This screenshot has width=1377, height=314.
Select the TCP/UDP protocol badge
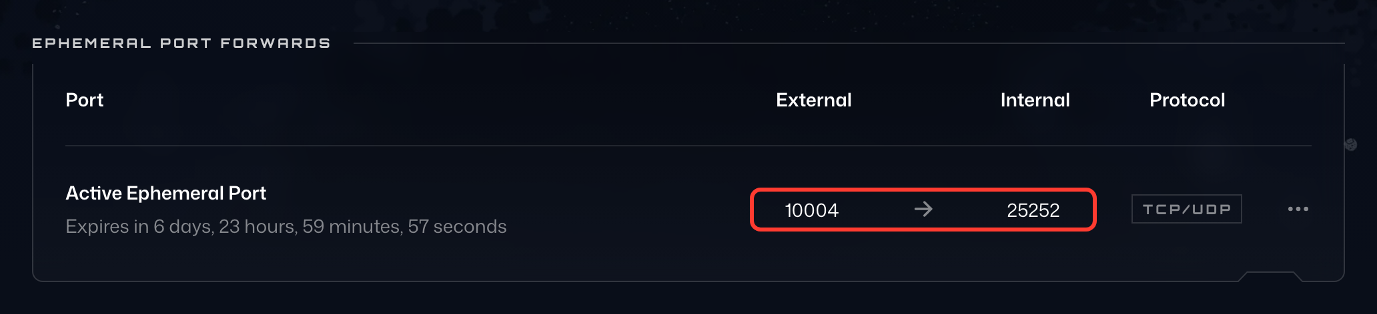coord(1186,209)
